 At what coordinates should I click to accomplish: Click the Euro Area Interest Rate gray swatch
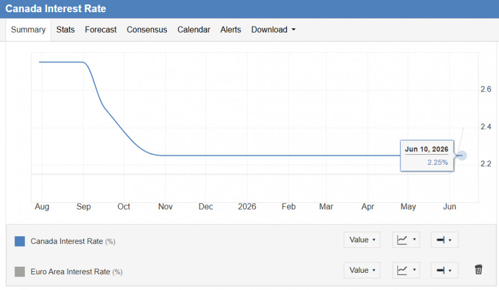coord(20,272)
